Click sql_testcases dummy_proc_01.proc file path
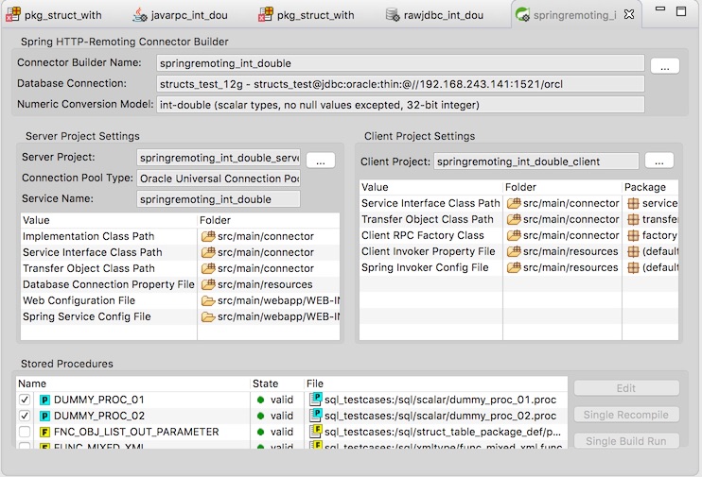 point(440,400)
